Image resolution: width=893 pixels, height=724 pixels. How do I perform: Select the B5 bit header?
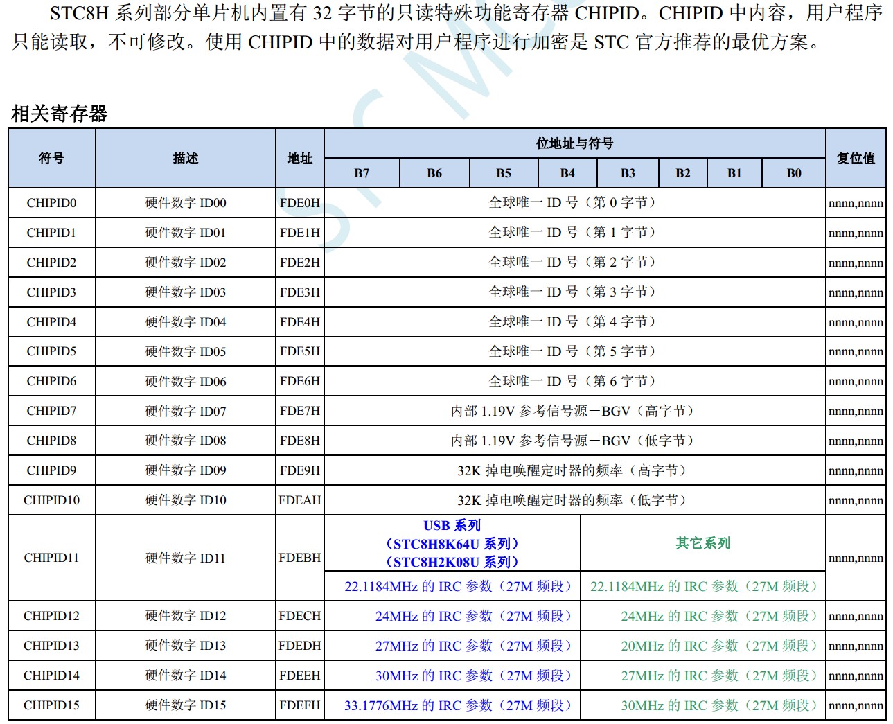point(504,173)
